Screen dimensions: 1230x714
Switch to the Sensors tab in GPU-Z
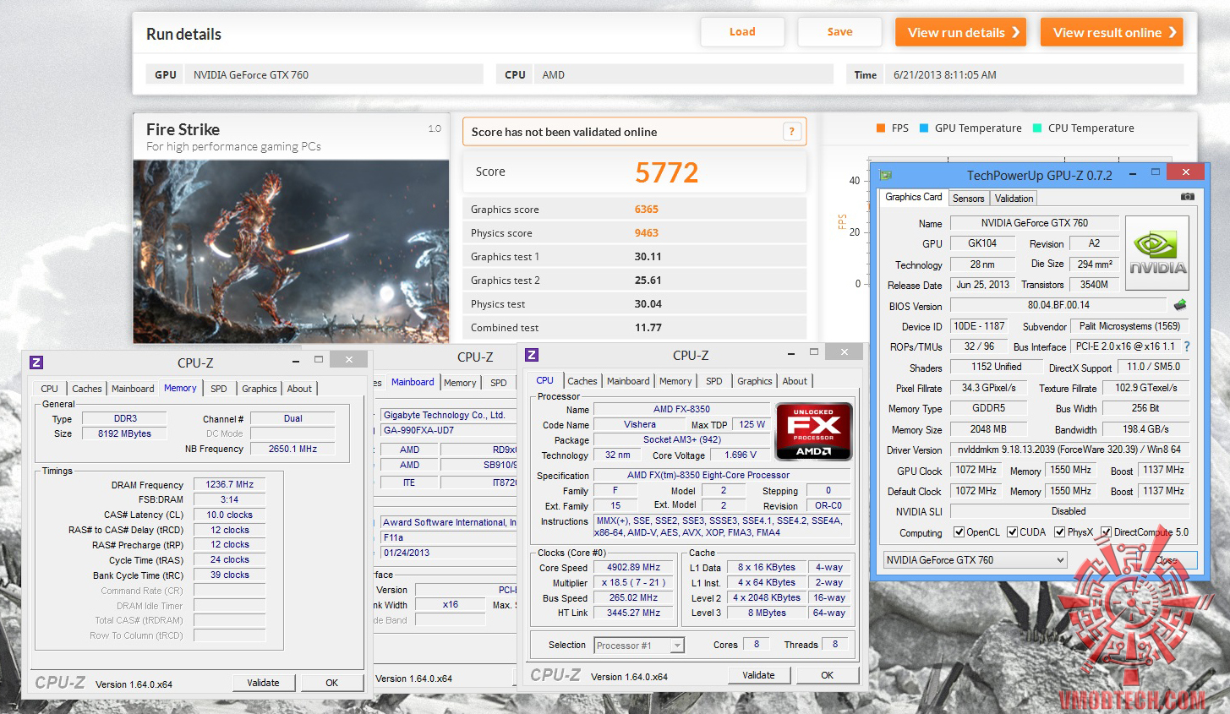(x=968, y=199)
